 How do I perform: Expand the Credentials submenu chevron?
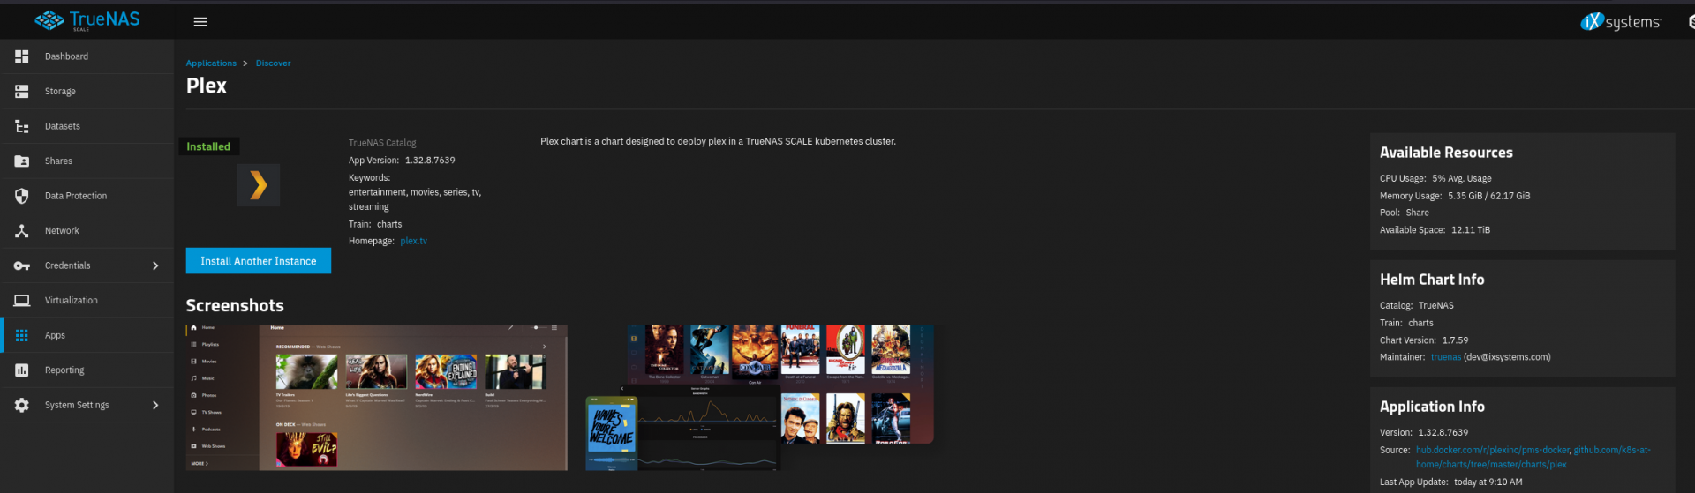point(155,265)
